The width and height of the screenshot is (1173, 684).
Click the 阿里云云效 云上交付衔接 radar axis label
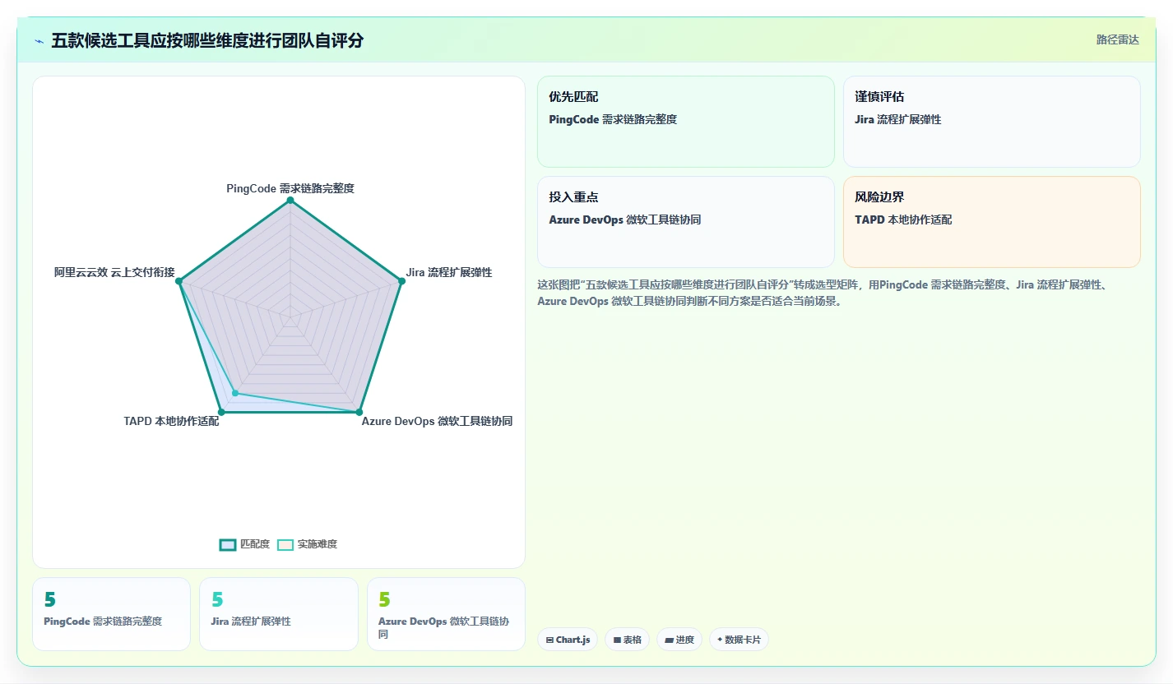click(114, 272)
